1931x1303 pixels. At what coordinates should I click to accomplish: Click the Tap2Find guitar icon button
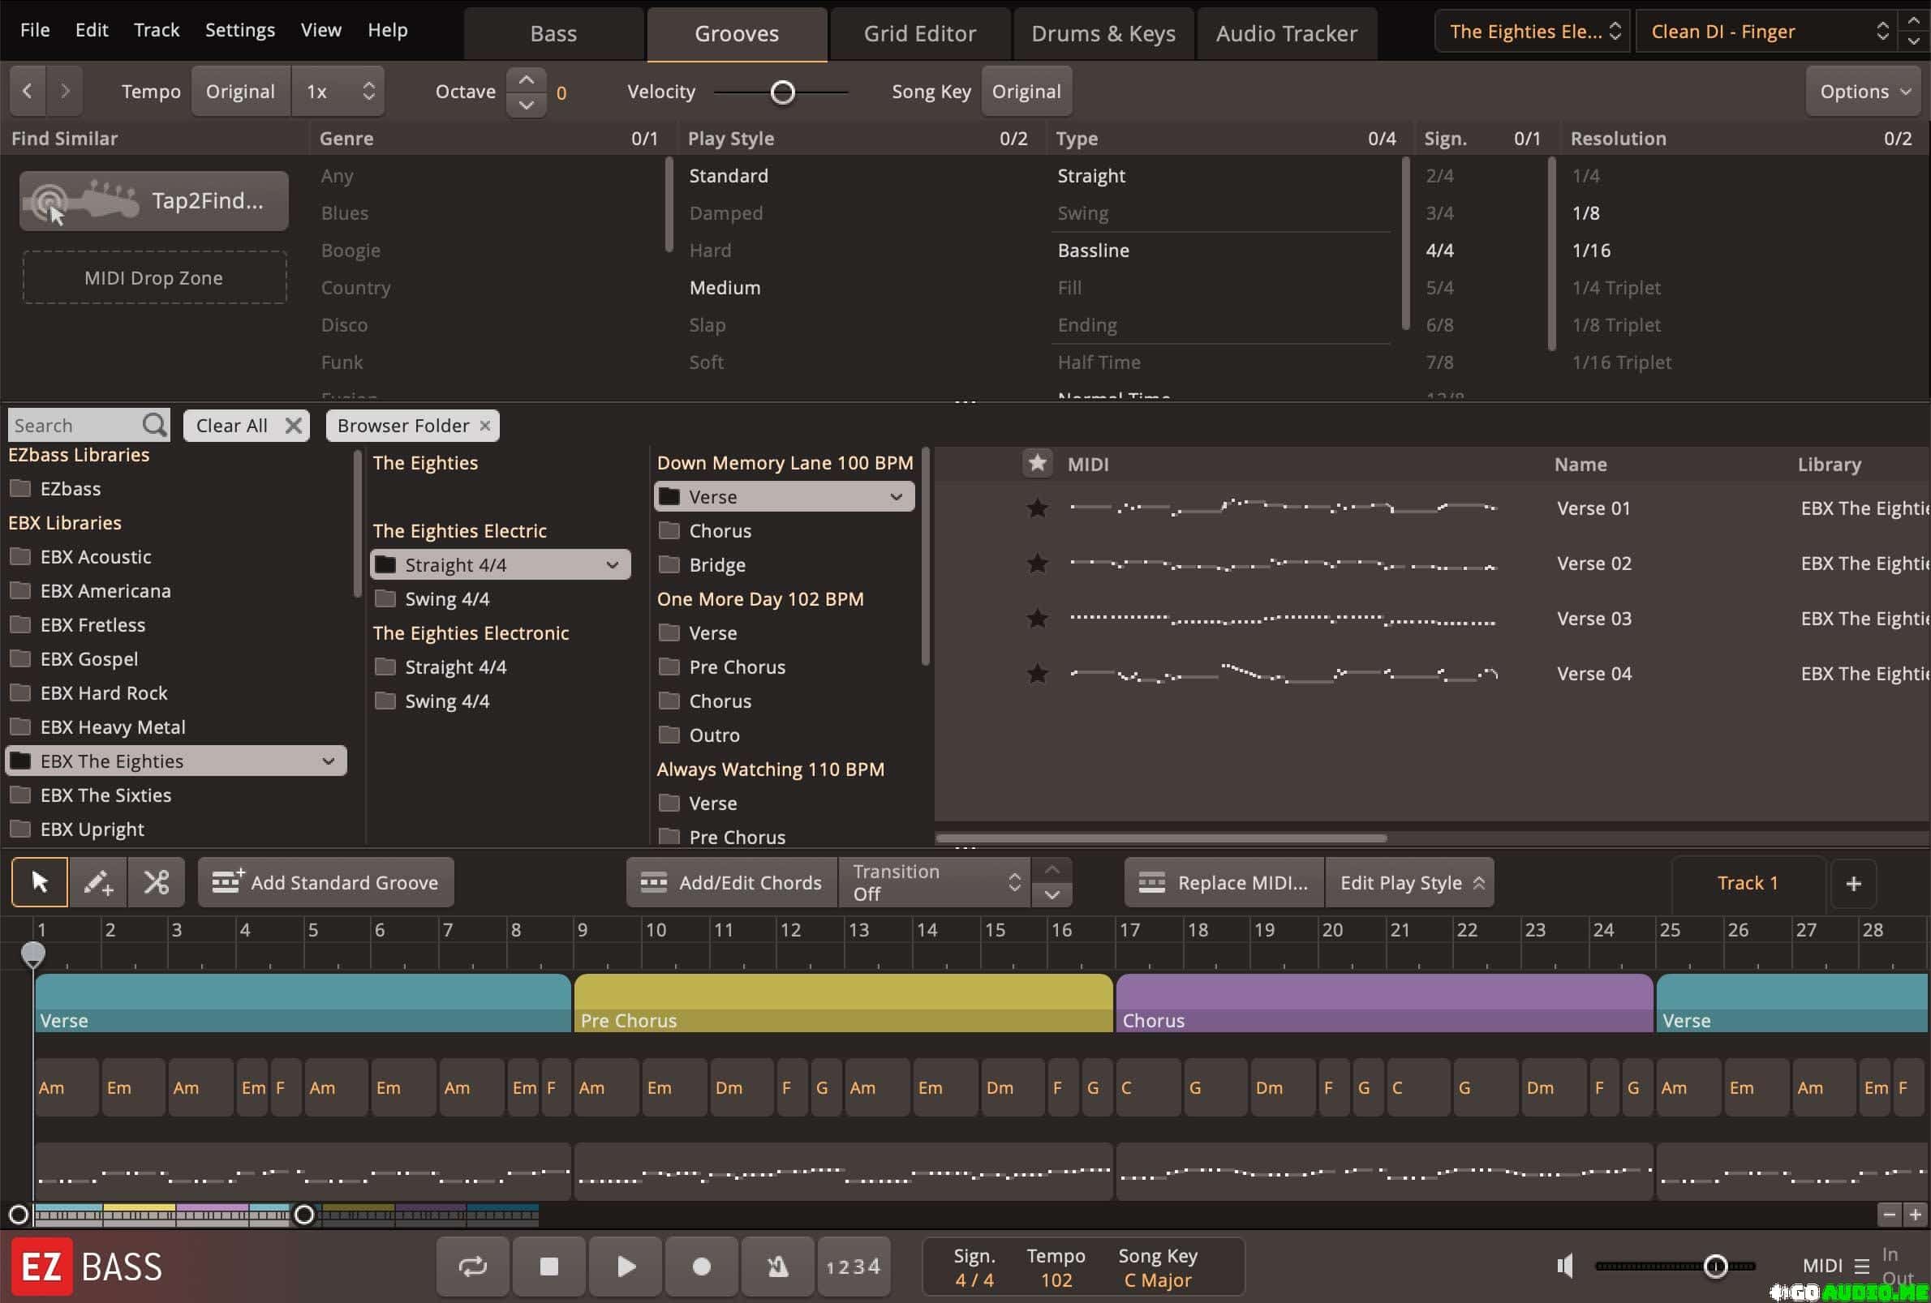click(153, 200)
